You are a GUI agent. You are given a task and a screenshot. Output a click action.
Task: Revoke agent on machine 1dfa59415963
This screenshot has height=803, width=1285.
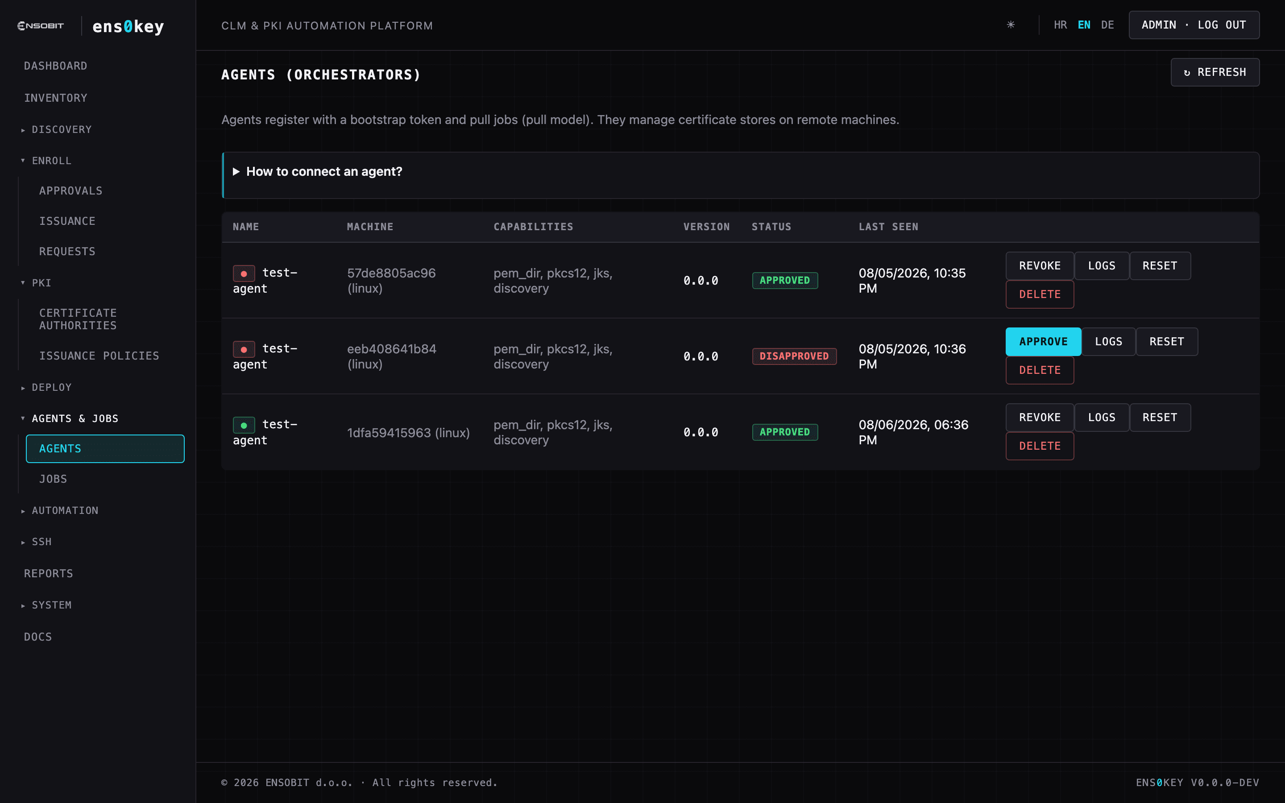pyautogui.click(x=1040, y=418)
